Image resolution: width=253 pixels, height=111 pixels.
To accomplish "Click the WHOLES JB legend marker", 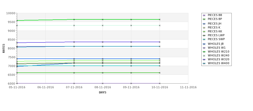I will pyautogui.click(x=204, y=44).
